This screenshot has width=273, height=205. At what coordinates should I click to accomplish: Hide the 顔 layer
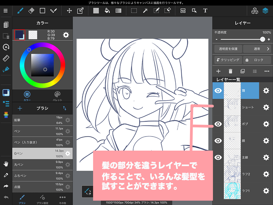pyautogui.click(x=218, y=141)
